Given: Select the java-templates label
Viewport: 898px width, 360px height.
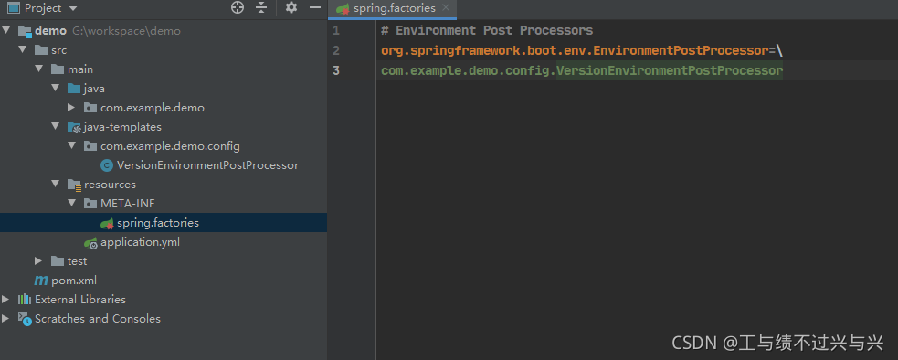Looking at the screenshot, I should 122,127.
